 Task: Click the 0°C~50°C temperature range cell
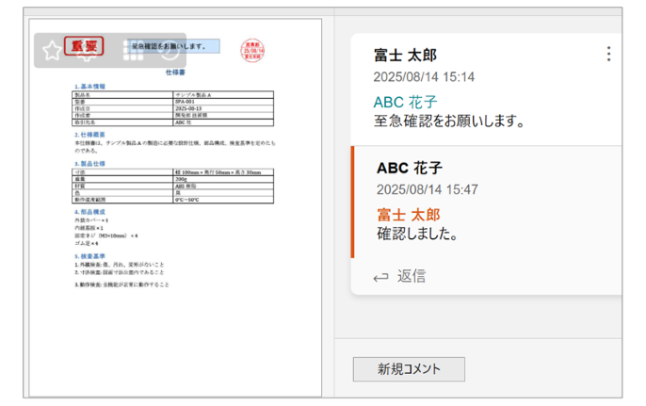point(223,200)
